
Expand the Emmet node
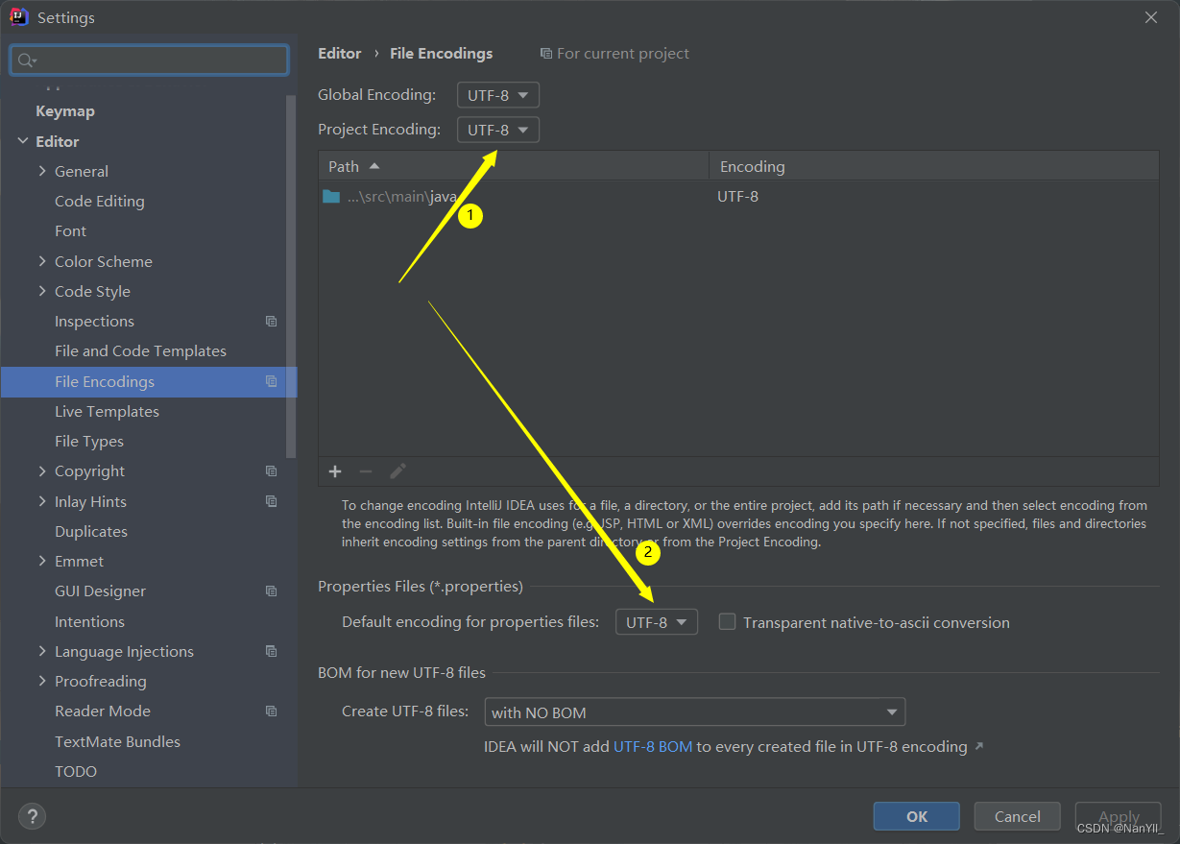coord(42,561)
